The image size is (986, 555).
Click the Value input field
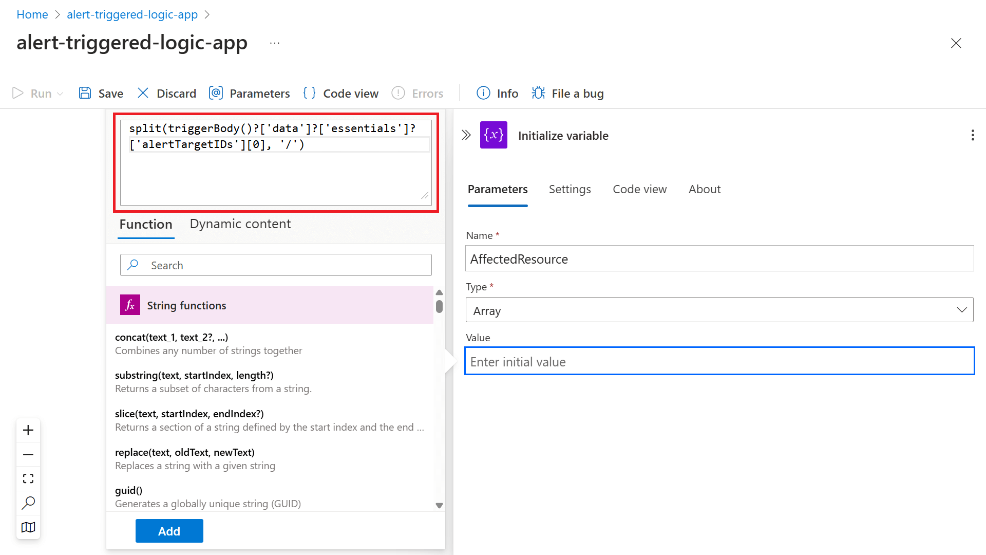[719, 361]
